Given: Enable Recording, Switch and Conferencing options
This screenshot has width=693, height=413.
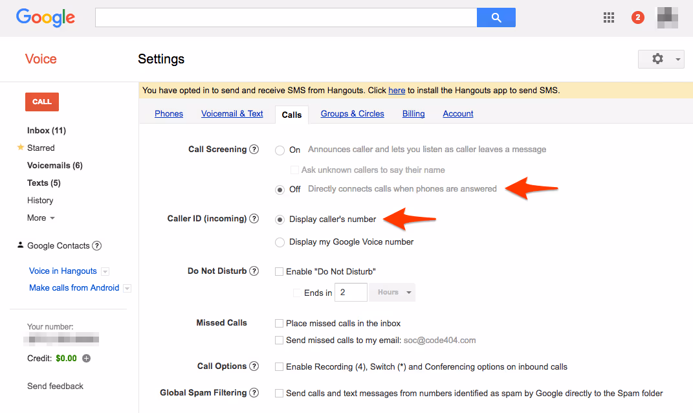Looking at the screenshot, I should tap(280, 366).
